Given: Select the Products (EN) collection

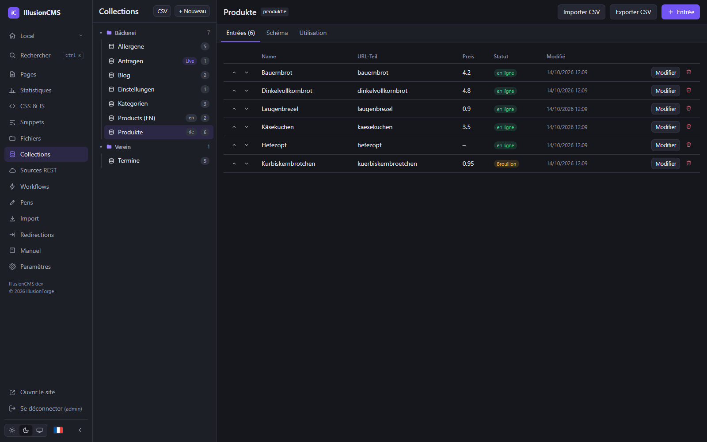Looking at the screenshot, I should [x=159, y=118].
